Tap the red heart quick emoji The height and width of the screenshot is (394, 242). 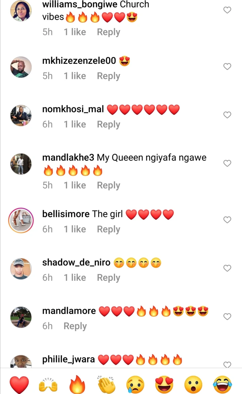19,385
